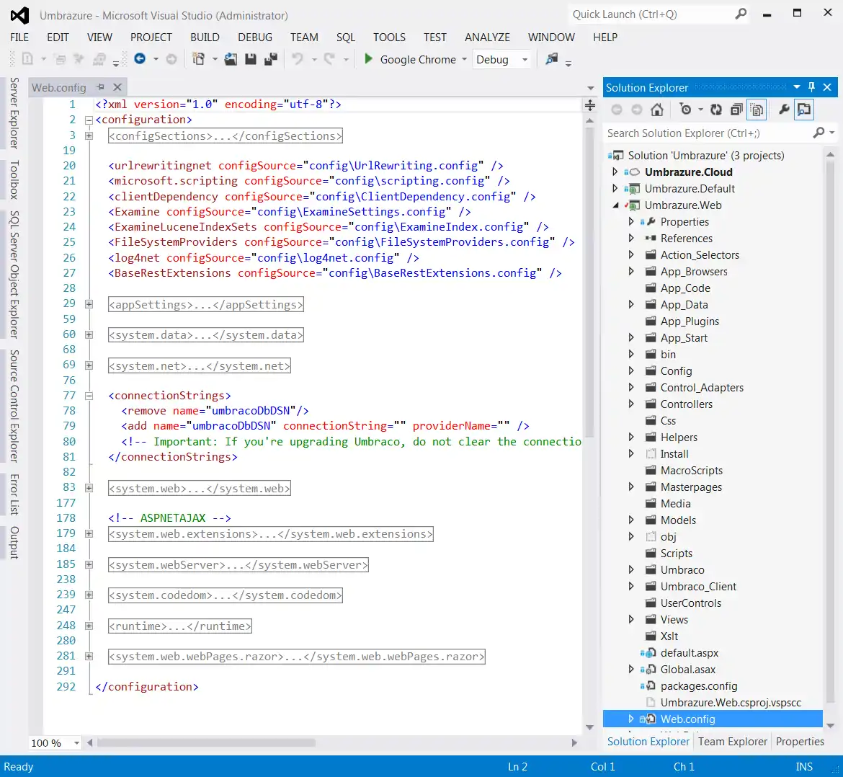Select the App_Code folder

tap(685, 288)
